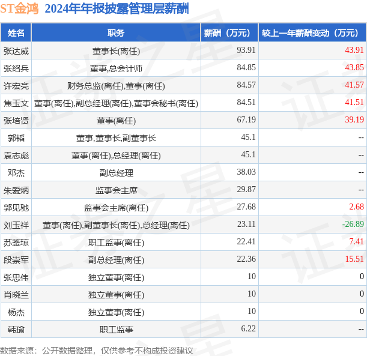Viewport: 367px width, 356px height.
Task: Select change value '41.51'
Action: (x=354, y=102)
